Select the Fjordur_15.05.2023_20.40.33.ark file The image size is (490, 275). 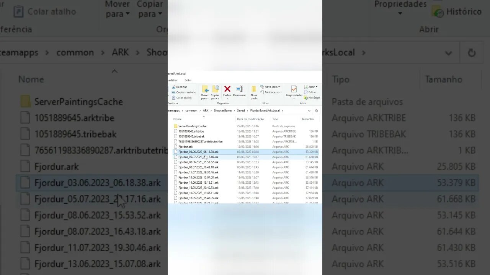point(198,188)
